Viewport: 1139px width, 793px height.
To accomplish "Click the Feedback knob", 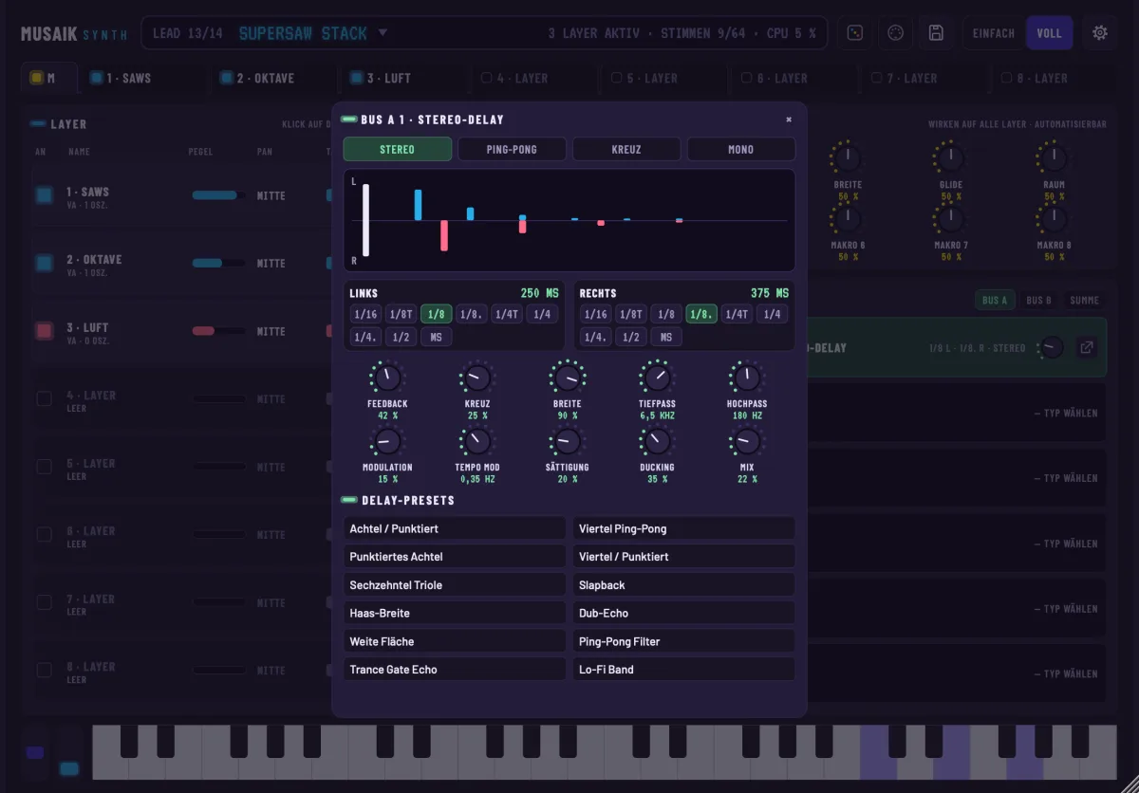I will click(x=387, y=378).
